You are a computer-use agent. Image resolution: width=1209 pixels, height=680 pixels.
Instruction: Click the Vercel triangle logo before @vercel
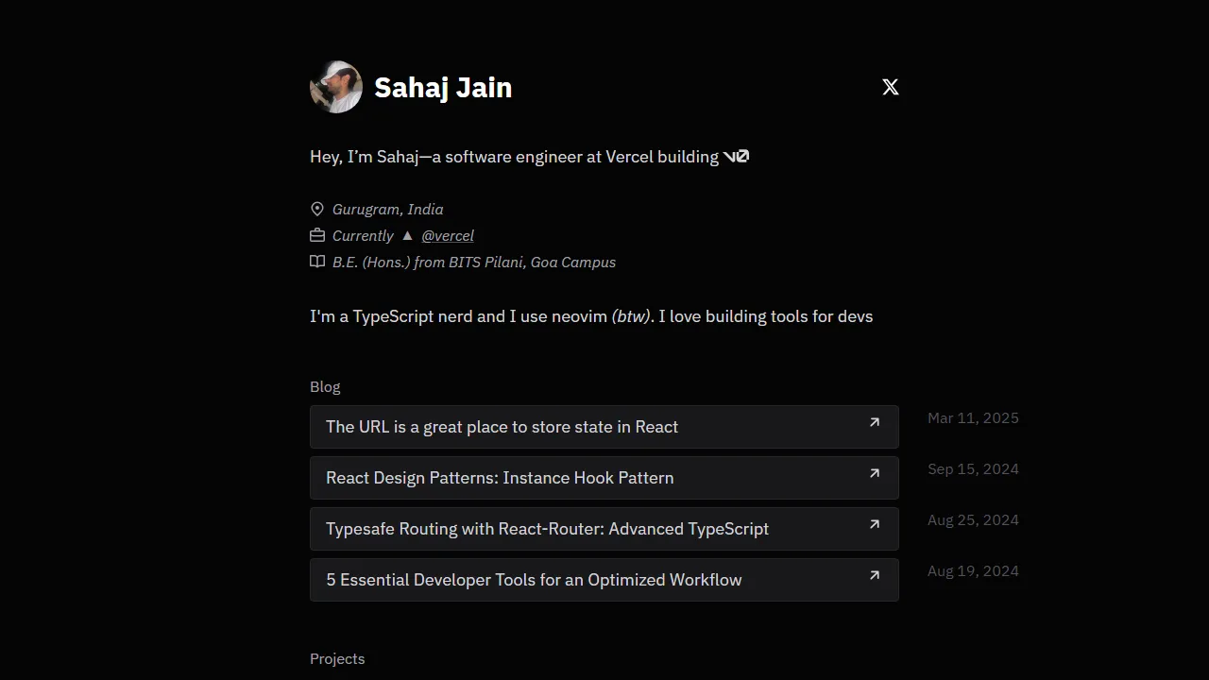click(407, 235)
